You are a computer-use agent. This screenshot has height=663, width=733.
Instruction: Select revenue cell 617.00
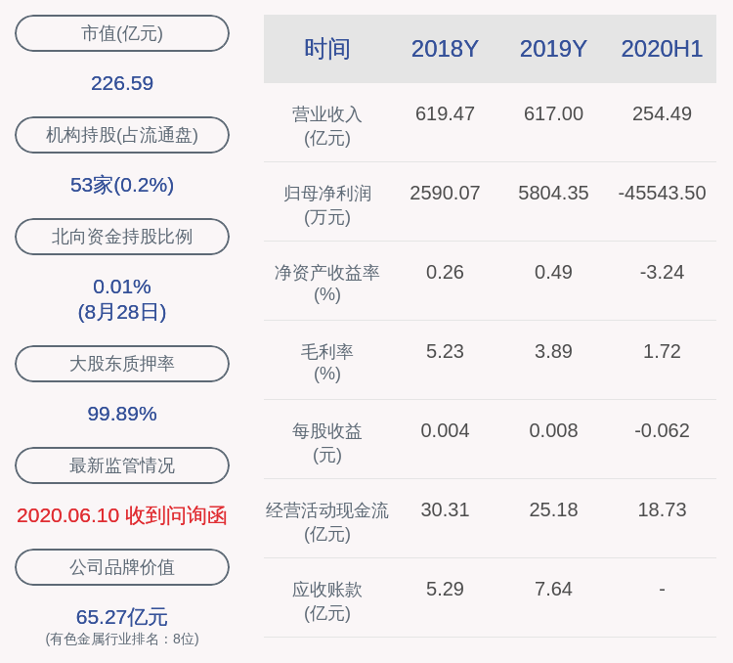pyautogui.click(x=553, y=114)
